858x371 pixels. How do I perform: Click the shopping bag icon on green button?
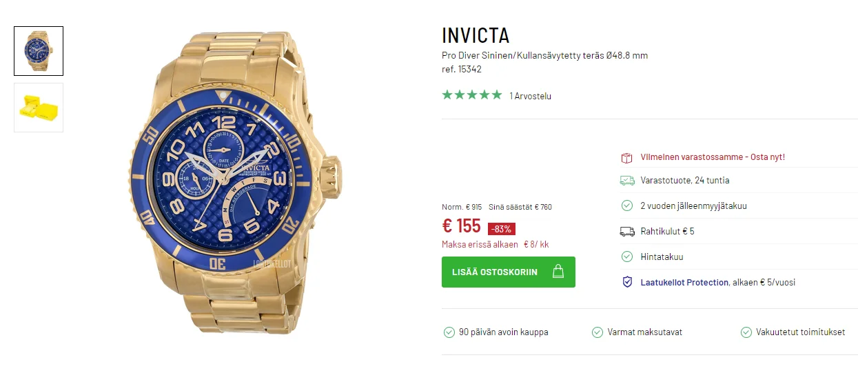coord(558,272)
